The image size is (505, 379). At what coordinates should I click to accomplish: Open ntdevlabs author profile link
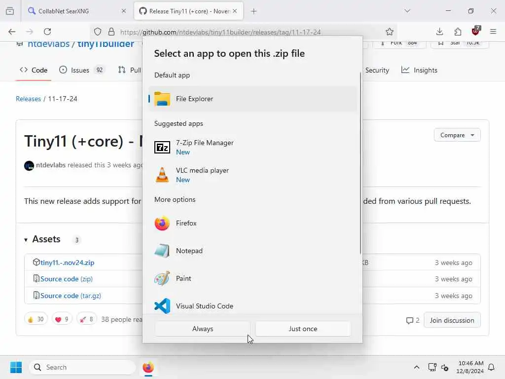(x=51, y=165)
